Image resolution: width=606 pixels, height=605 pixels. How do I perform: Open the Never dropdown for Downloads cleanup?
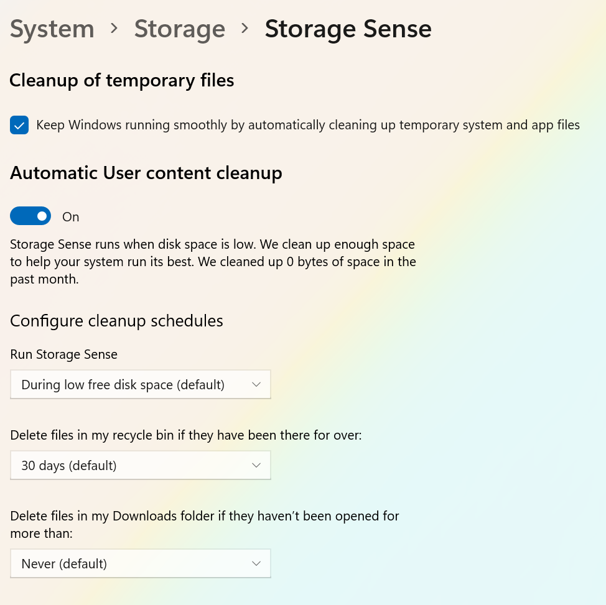tap(140, 563)
